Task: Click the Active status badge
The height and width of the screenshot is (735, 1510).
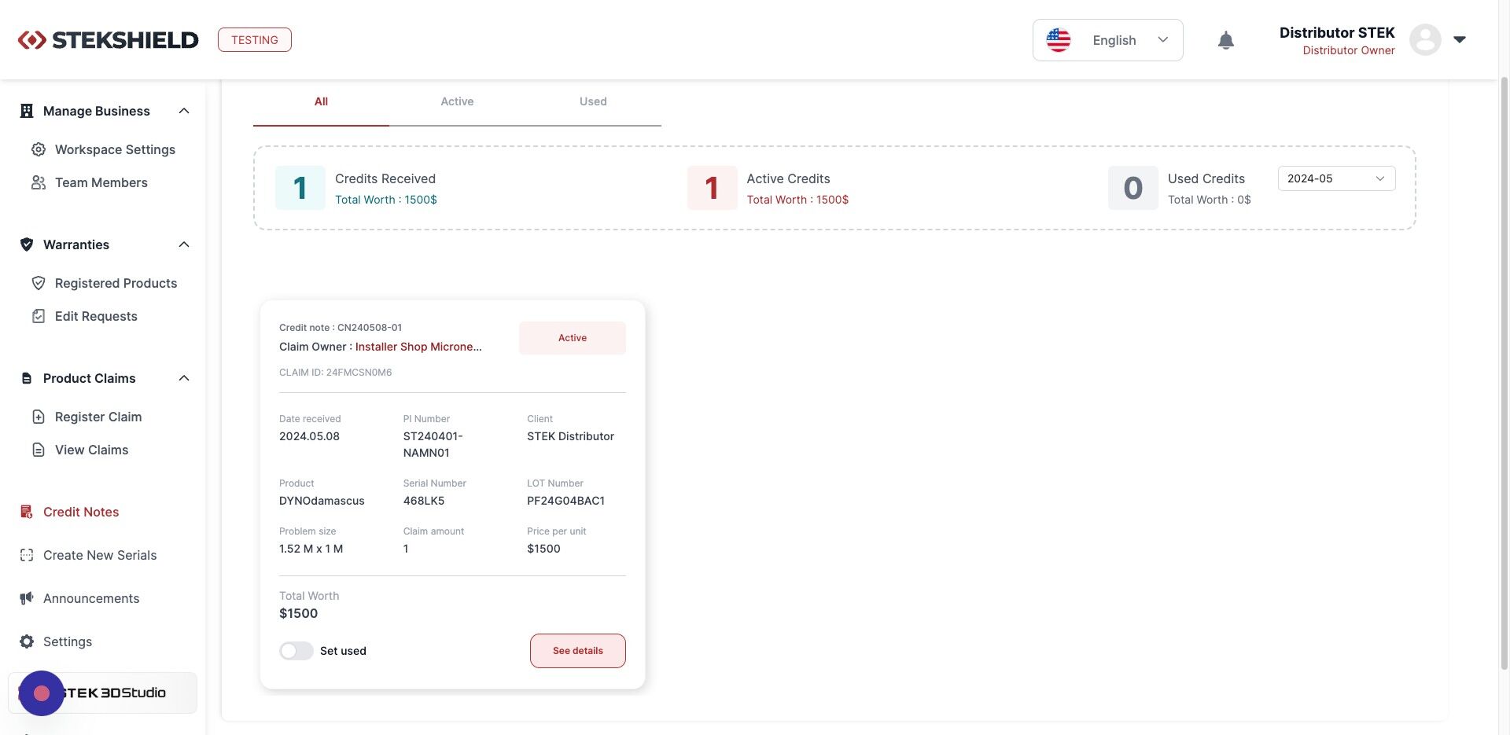Action: point(573,338)
